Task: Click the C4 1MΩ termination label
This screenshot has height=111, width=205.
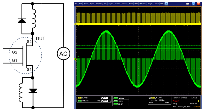Action: 99,101
